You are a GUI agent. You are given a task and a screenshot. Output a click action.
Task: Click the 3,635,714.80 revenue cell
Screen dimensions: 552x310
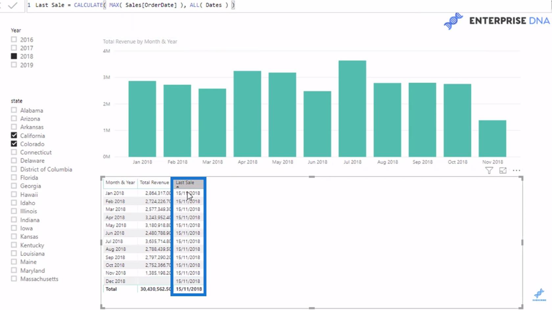[158, 241]
